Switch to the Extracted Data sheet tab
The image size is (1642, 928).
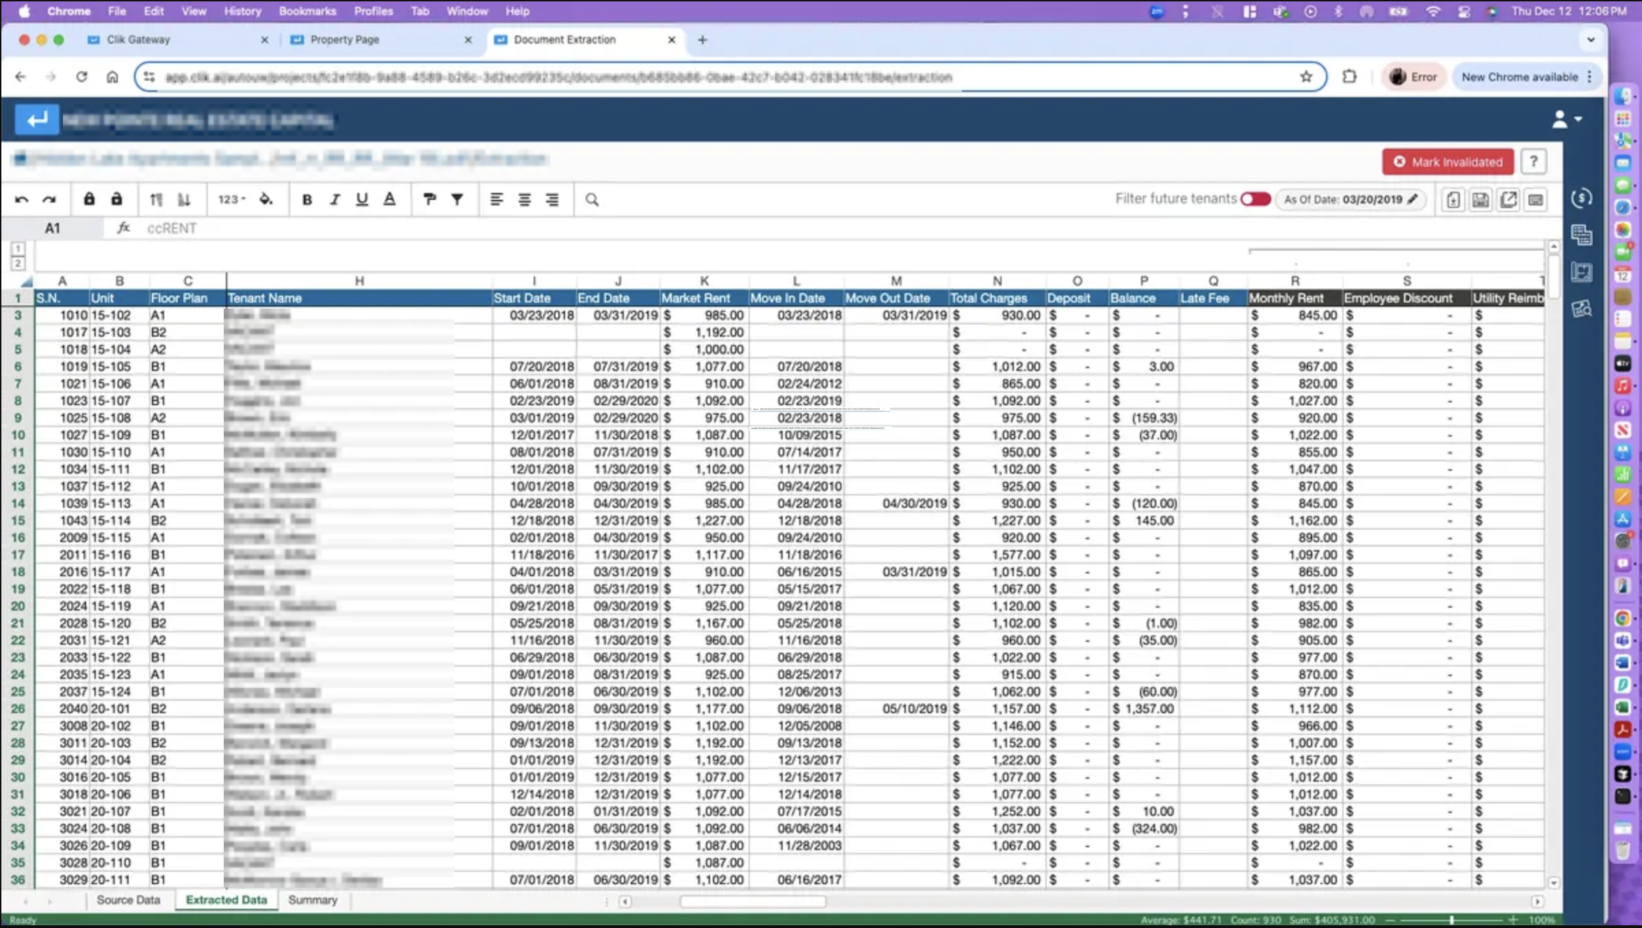tap(226, 900)
